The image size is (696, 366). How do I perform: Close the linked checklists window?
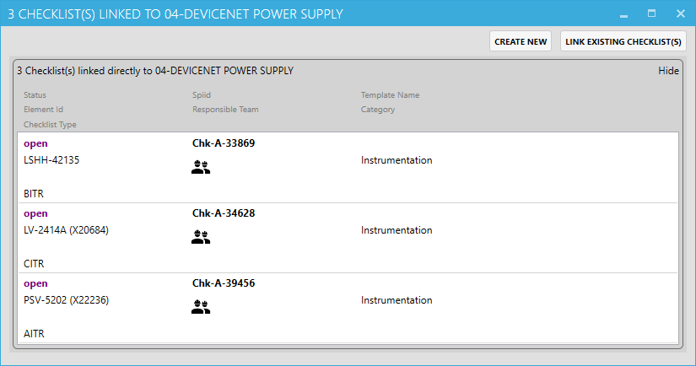pyautogui.click(x=680, y=13)
